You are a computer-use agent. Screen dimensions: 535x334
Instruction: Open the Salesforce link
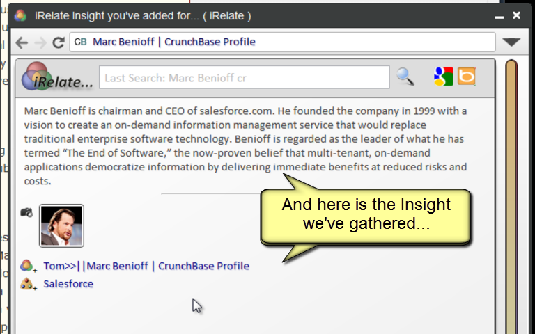tap(68, 284)
